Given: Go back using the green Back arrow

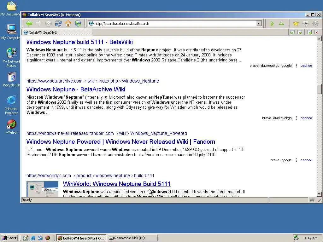Looking at the screenshot, I should pyautogui.click(x=29, y=23).
